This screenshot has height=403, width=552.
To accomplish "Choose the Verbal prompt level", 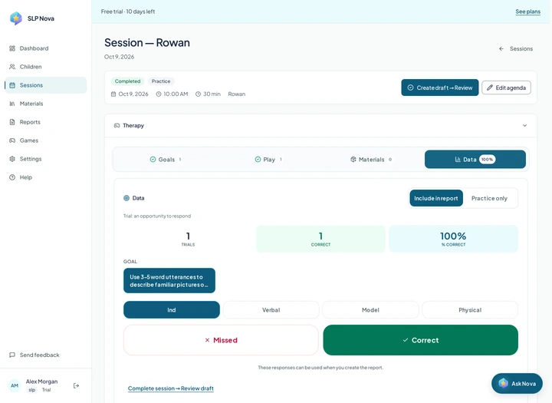I will [271, 310].
